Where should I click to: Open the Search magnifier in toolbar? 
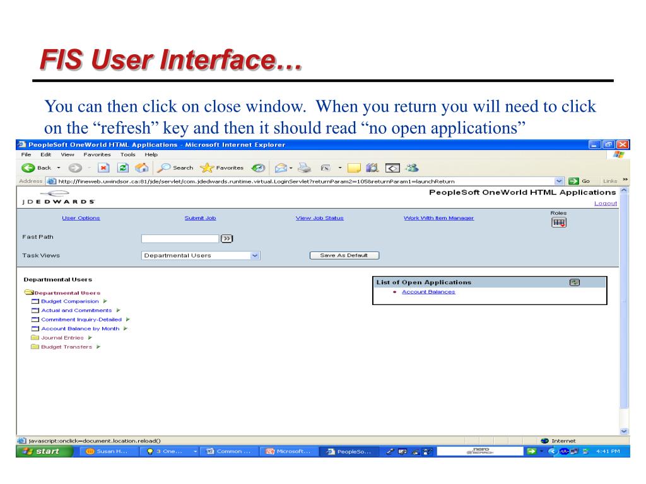[175, 168]
